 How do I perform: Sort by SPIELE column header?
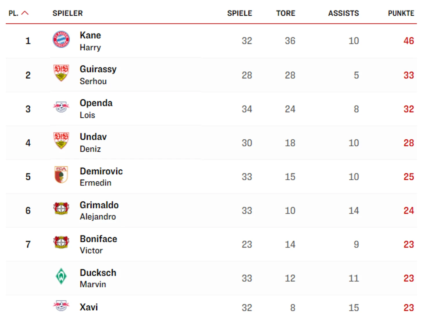coord(239,13)
